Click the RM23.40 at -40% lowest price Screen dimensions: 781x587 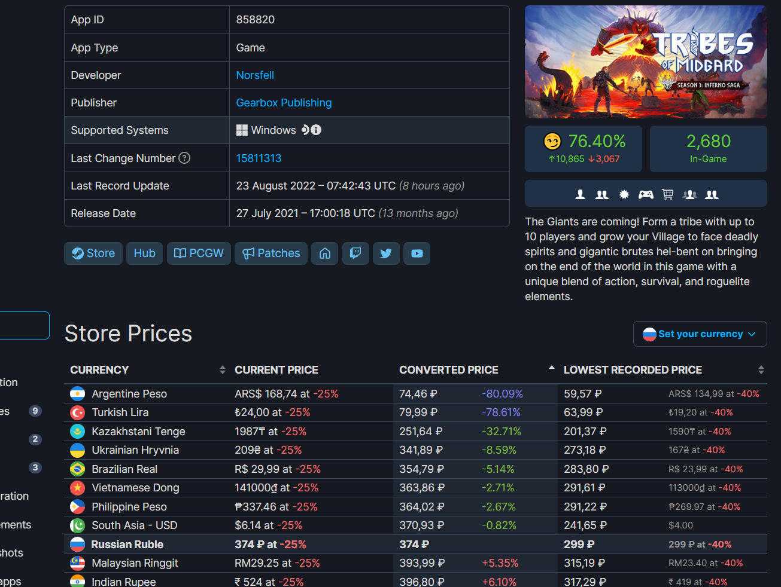tap(706, 563)
